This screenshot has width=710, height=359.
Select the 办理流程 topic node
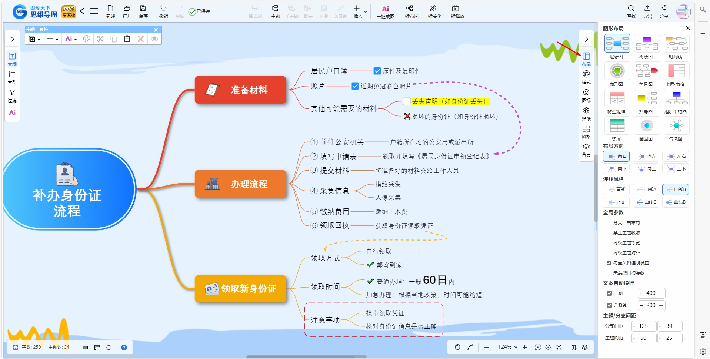point(240,184)
